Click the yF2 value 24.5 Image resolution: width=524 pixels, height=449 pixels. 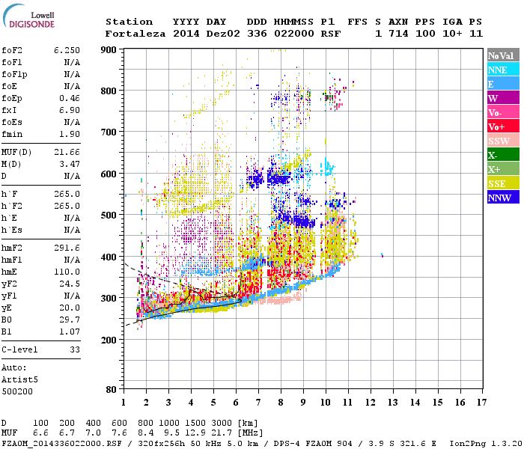coord(70,284)
